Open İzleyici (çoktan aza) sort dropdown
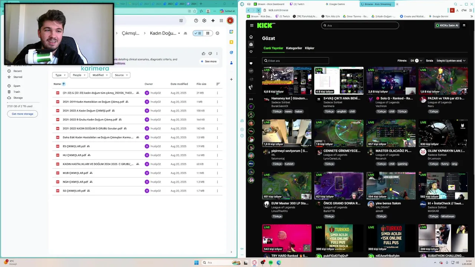The width and height of the screenshot is (475, 267). [451, 60]
